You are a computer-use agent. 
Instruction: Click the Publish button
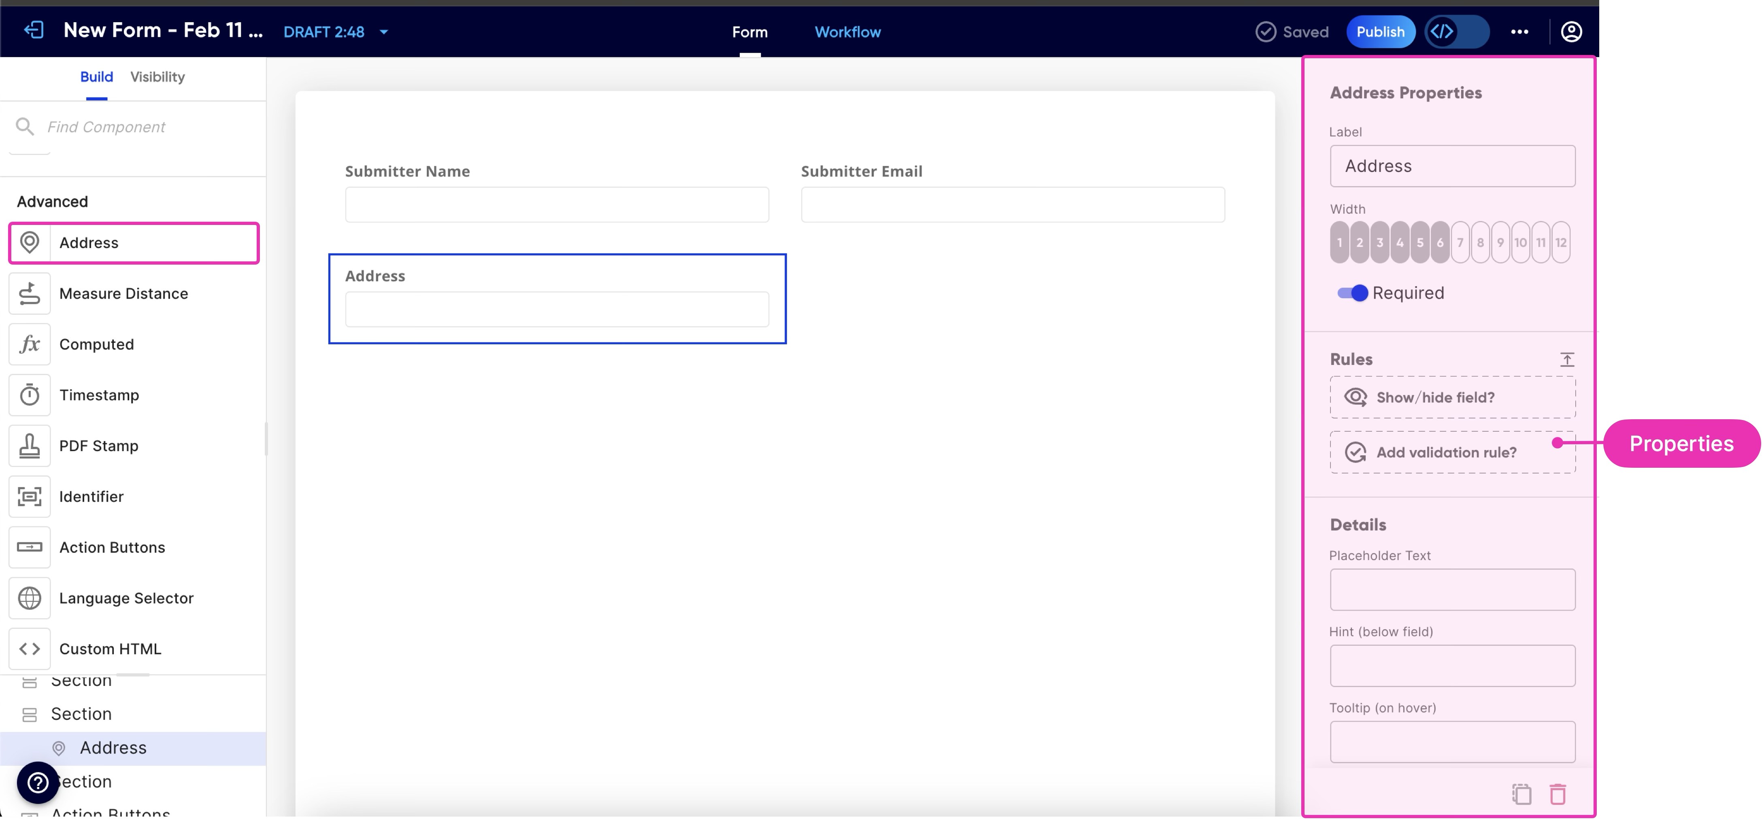[1380, 32]
